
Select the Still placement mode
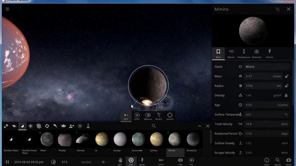coord(126,116)
